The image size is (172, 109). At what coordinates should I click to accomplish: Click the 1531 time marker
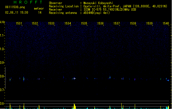(19, 23)
